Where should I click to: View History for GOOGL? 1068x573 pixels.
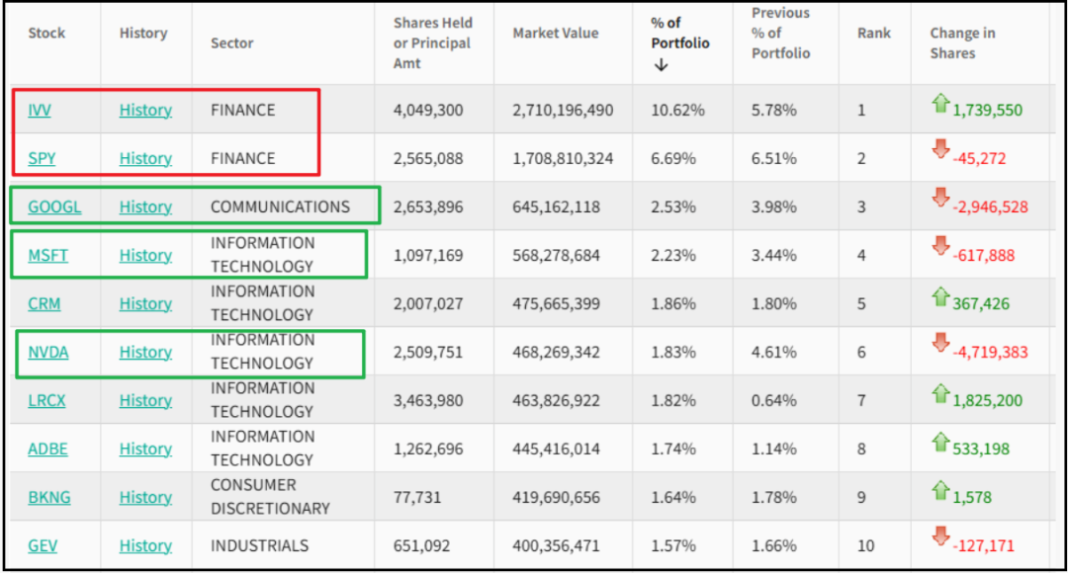click(145, 206)
